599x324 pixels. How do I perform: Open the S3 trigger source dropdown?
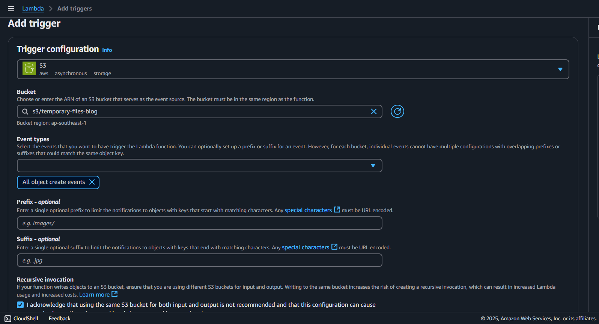click(293, 69)
